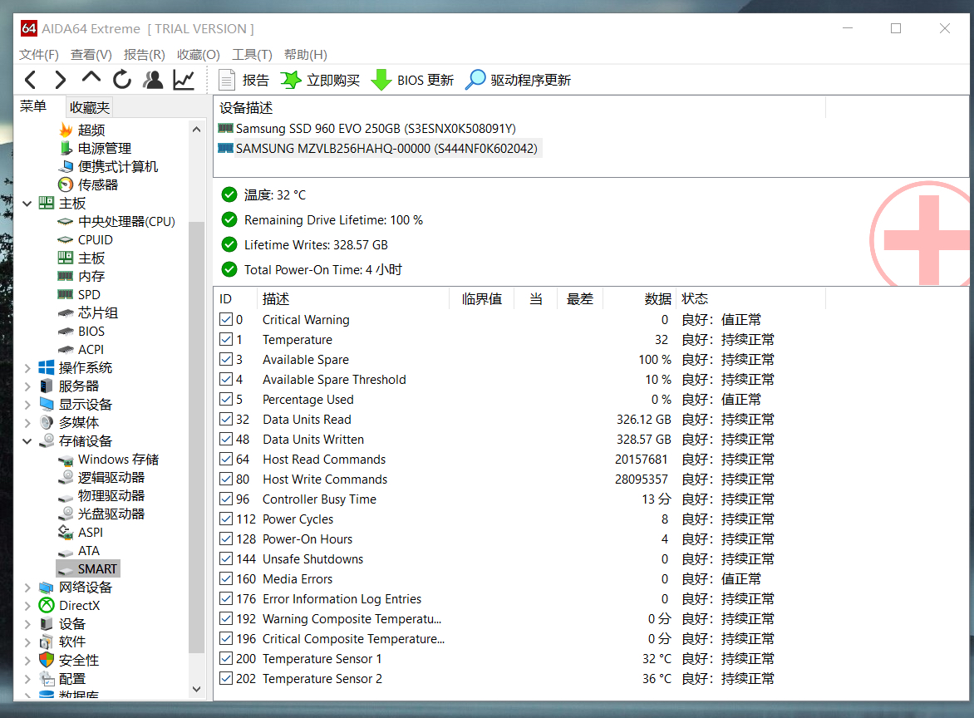
Task: Expand the 网络设备 tree node
Action: pos(27,587)
